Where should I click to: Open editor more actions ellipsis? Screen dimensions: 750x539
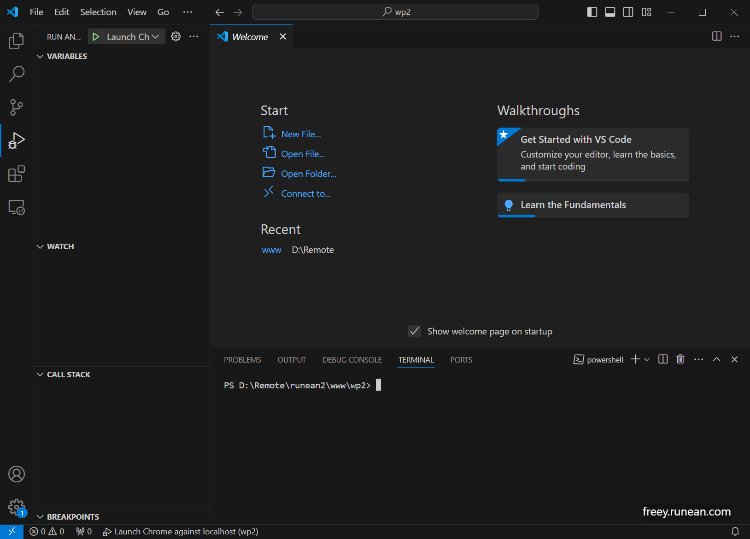click(x=735, y=36)
